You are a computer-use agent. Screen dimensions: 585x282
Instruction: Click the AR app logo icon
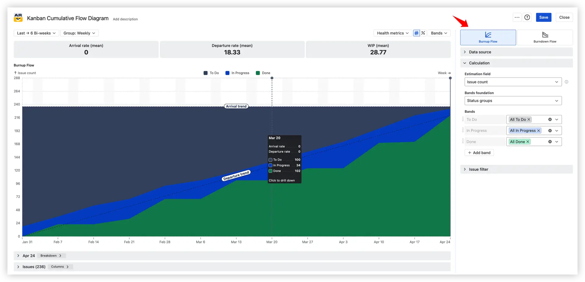pyautogui.click(x=18, y=18)
